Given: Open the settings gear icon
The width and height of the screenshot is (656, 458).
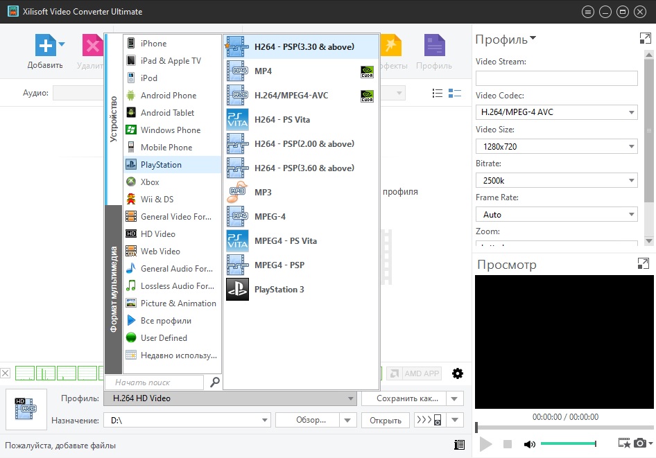Looking at the screenshot, I should [x=457, y=373].
